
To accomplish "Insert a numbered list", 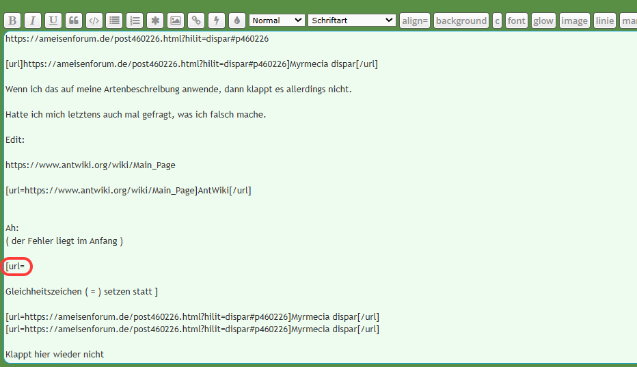I will coord(135,21).
